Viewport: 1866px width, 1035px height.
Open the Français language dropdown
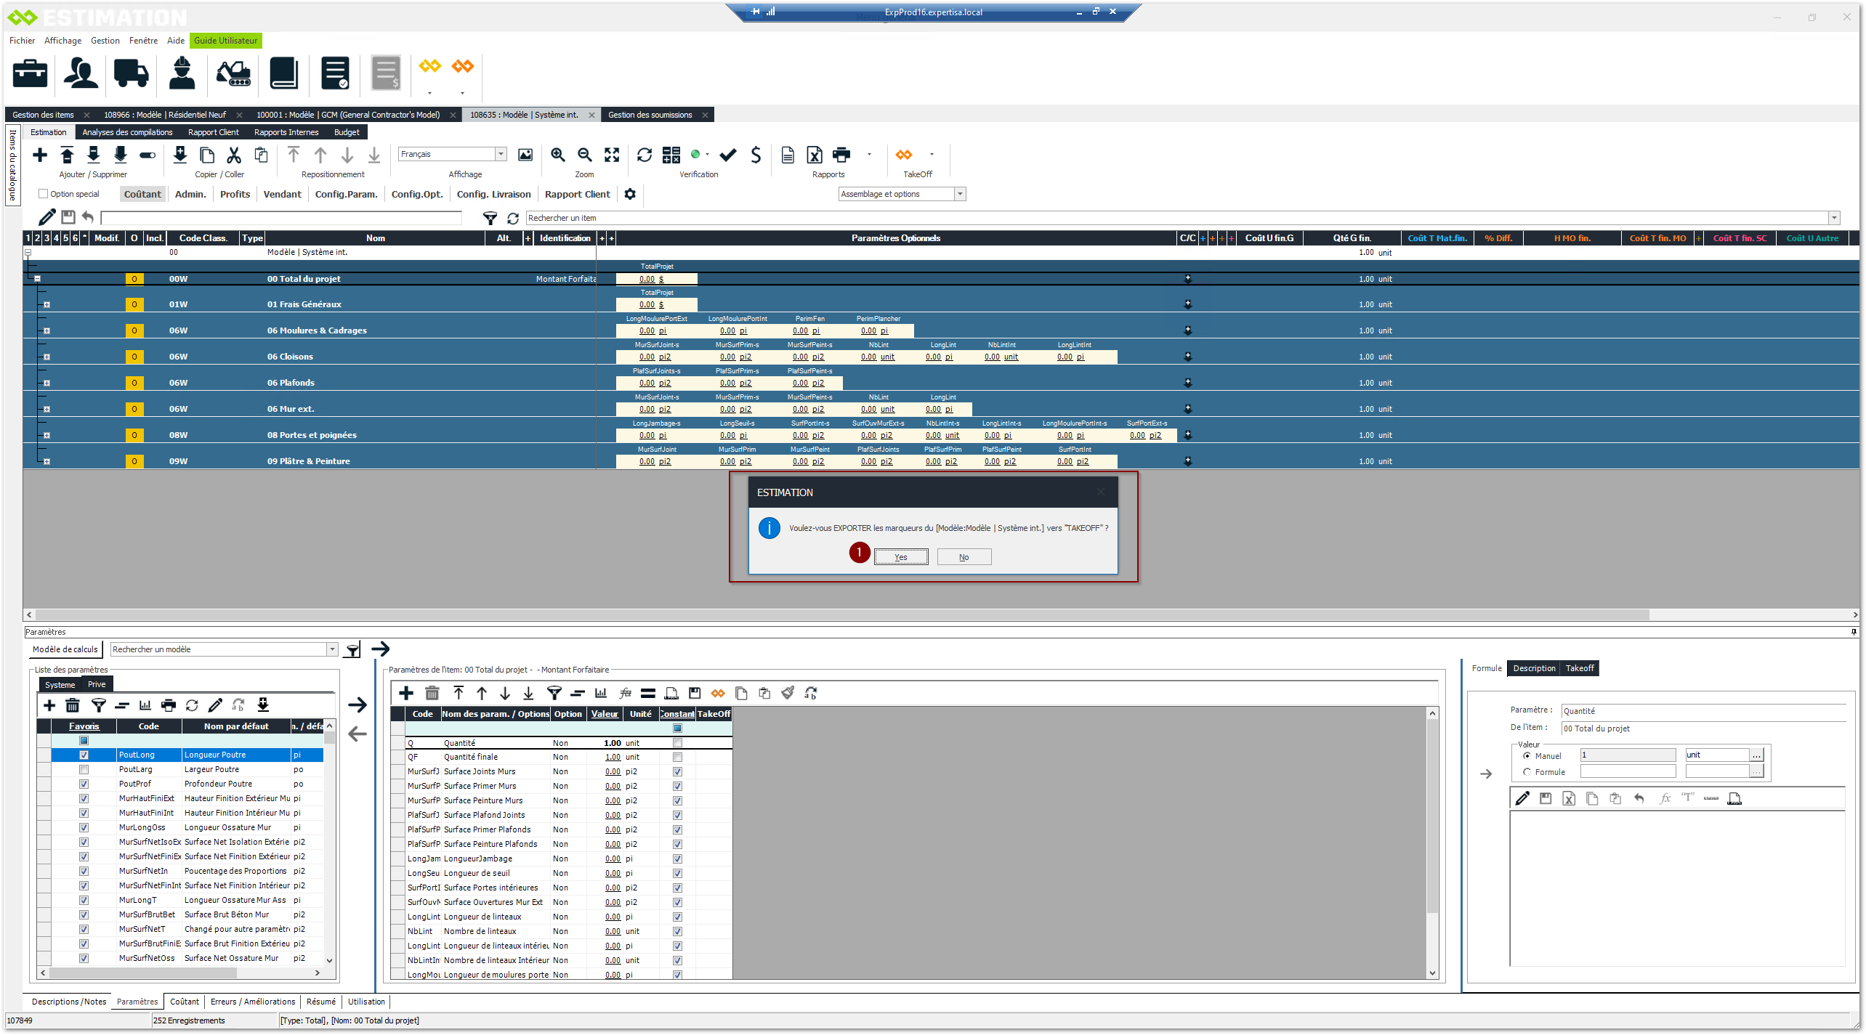(501, 154)
